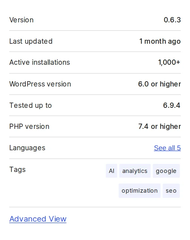
Task: Click the Last updated label
Action: [x=31, y=41]
